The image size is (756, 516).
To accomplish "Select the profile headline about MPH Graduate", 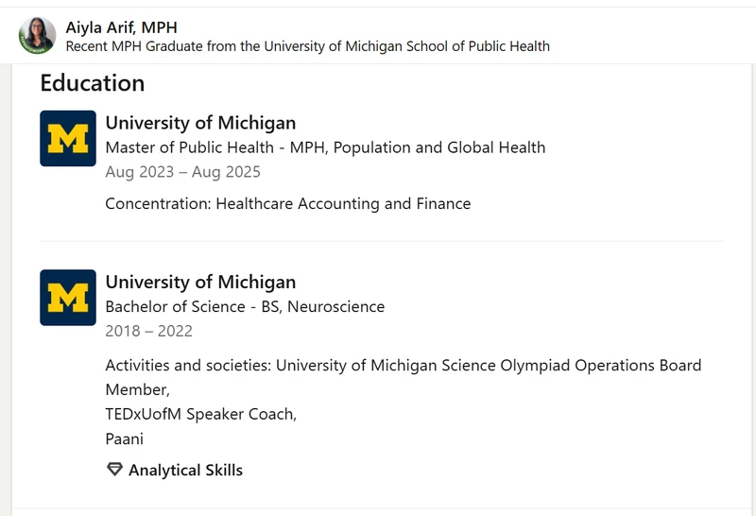I will 308,46.
